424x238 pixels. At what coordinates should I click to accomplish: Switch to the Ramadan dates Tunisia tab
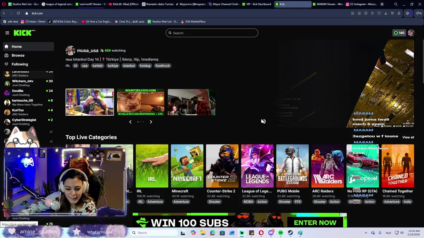pyautogui.click(x=158, y=4)
